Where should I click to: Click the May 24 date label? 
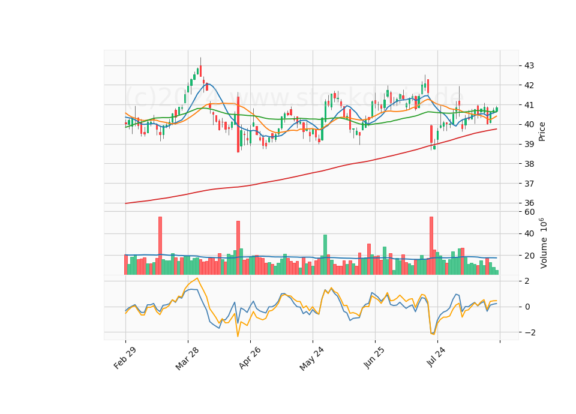[x=311, y=358]
